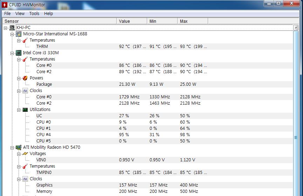Click the Intel Core i3 330M chip icon

pyautogui.click(x=19, y=53)
